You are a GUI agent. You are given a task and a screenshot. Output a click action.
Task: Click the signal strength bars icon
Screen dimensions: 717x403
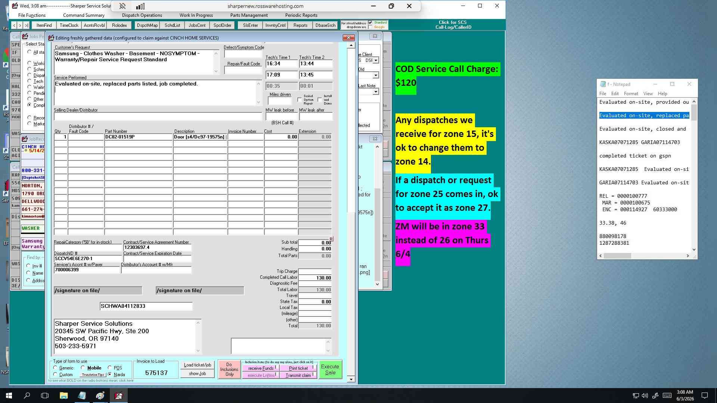tap(140, 6)
